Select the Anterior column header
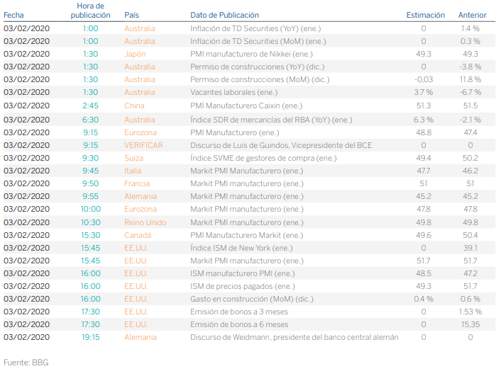The width and height of the screenshot is (501, 371). click(472, 15)
